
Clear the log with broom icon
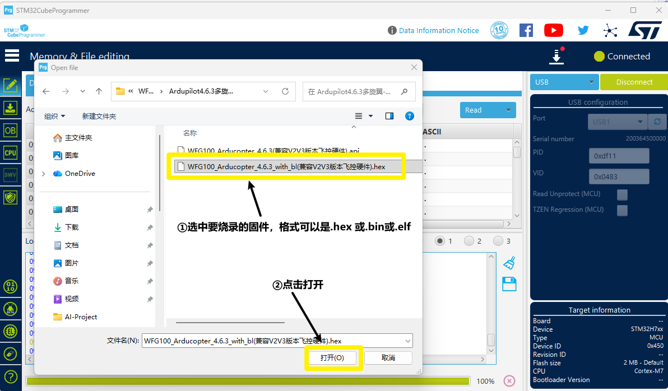pos(509,263)
